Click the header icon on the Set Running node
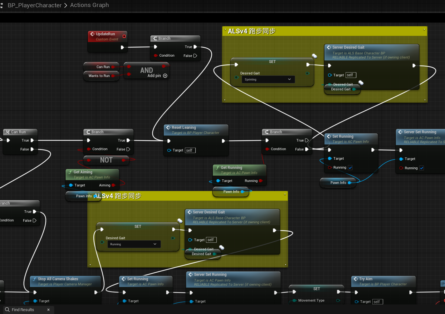The image size is (445, 314). (329, 136)
